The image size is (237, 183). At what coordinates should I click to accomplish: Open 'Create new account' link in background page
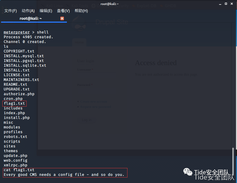pos(93,102)
